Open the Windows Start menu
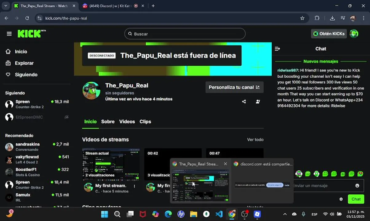 (x=104, y=214)
